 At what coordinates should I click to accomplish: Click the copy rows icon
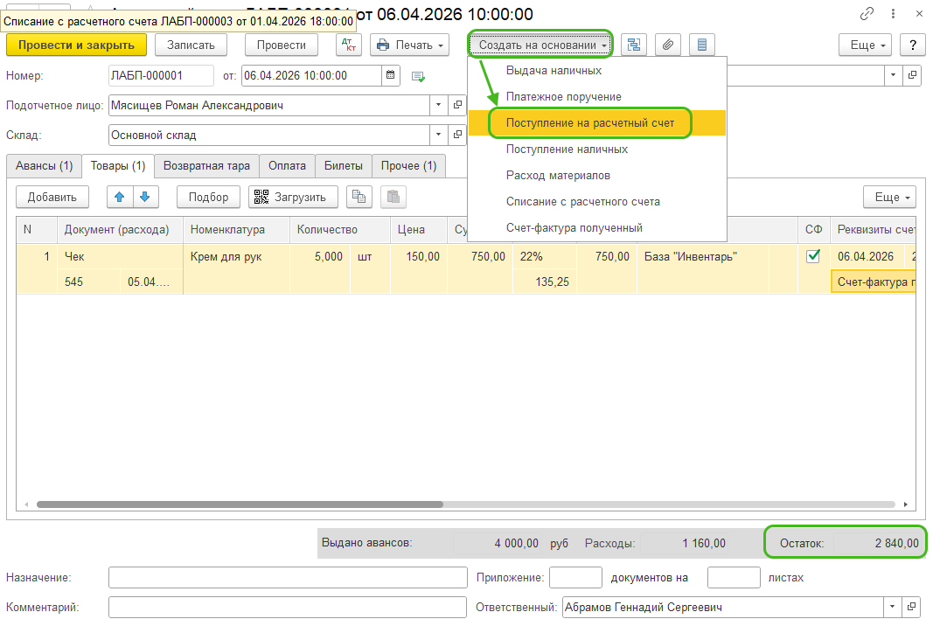pyautogui.click(x=359, y=197)
